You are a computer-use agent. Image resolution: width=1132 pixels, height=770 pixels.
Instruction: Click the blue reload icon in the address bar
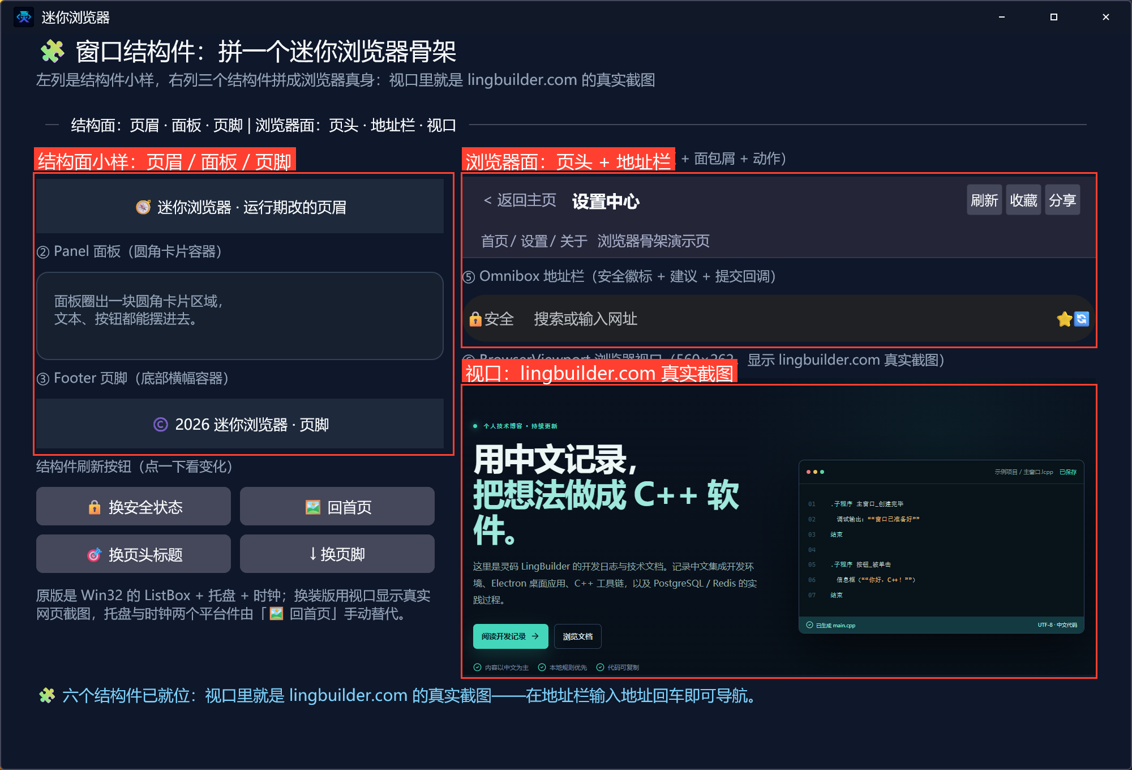click(x=1082, y=319)
